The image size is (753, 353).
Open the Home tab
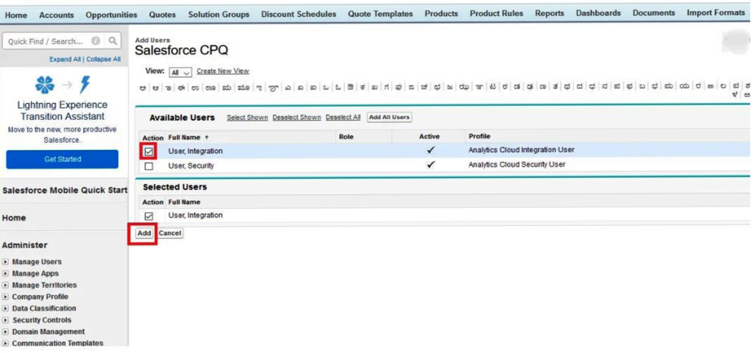pos(16,15)
